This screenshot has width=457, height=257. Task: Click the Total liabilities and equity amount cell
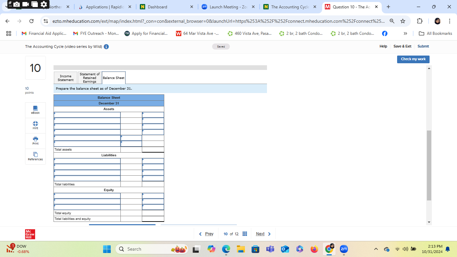click(153, 219)
